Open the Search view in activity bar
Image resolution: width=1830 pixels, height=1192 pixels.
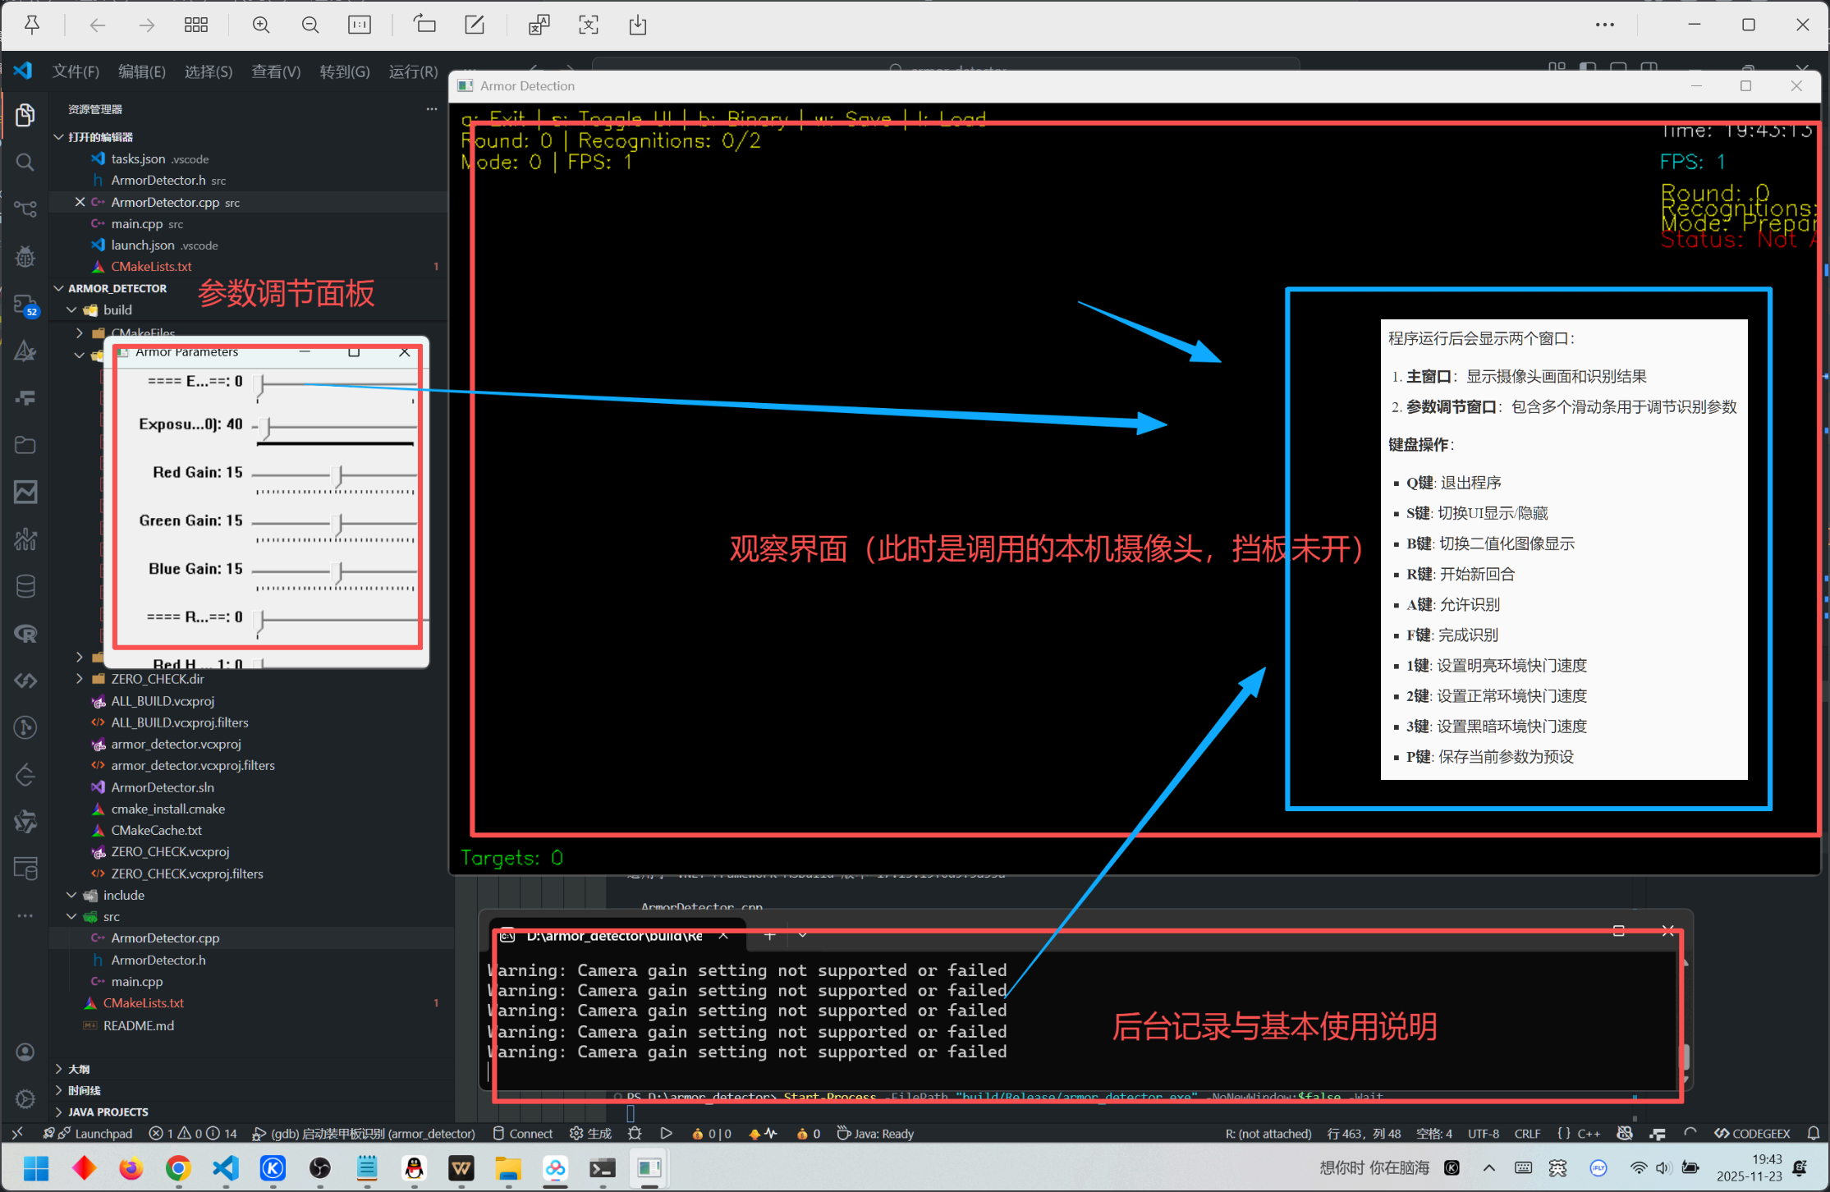25,162
